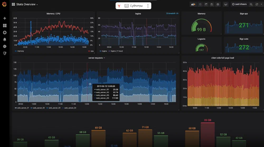This screenshot has width=264, height=147.
Task: Click the 271 sign ups value
Action: pyautogui.click(x=244, y=25)
